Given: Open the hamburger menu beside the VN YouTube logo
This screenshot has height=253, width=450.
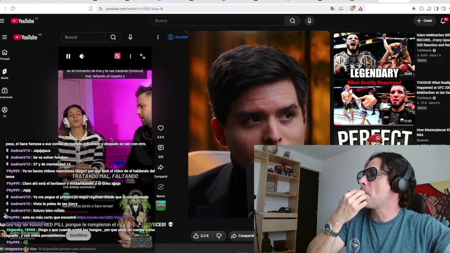Looking at the screenshot, I should (5, 37).
